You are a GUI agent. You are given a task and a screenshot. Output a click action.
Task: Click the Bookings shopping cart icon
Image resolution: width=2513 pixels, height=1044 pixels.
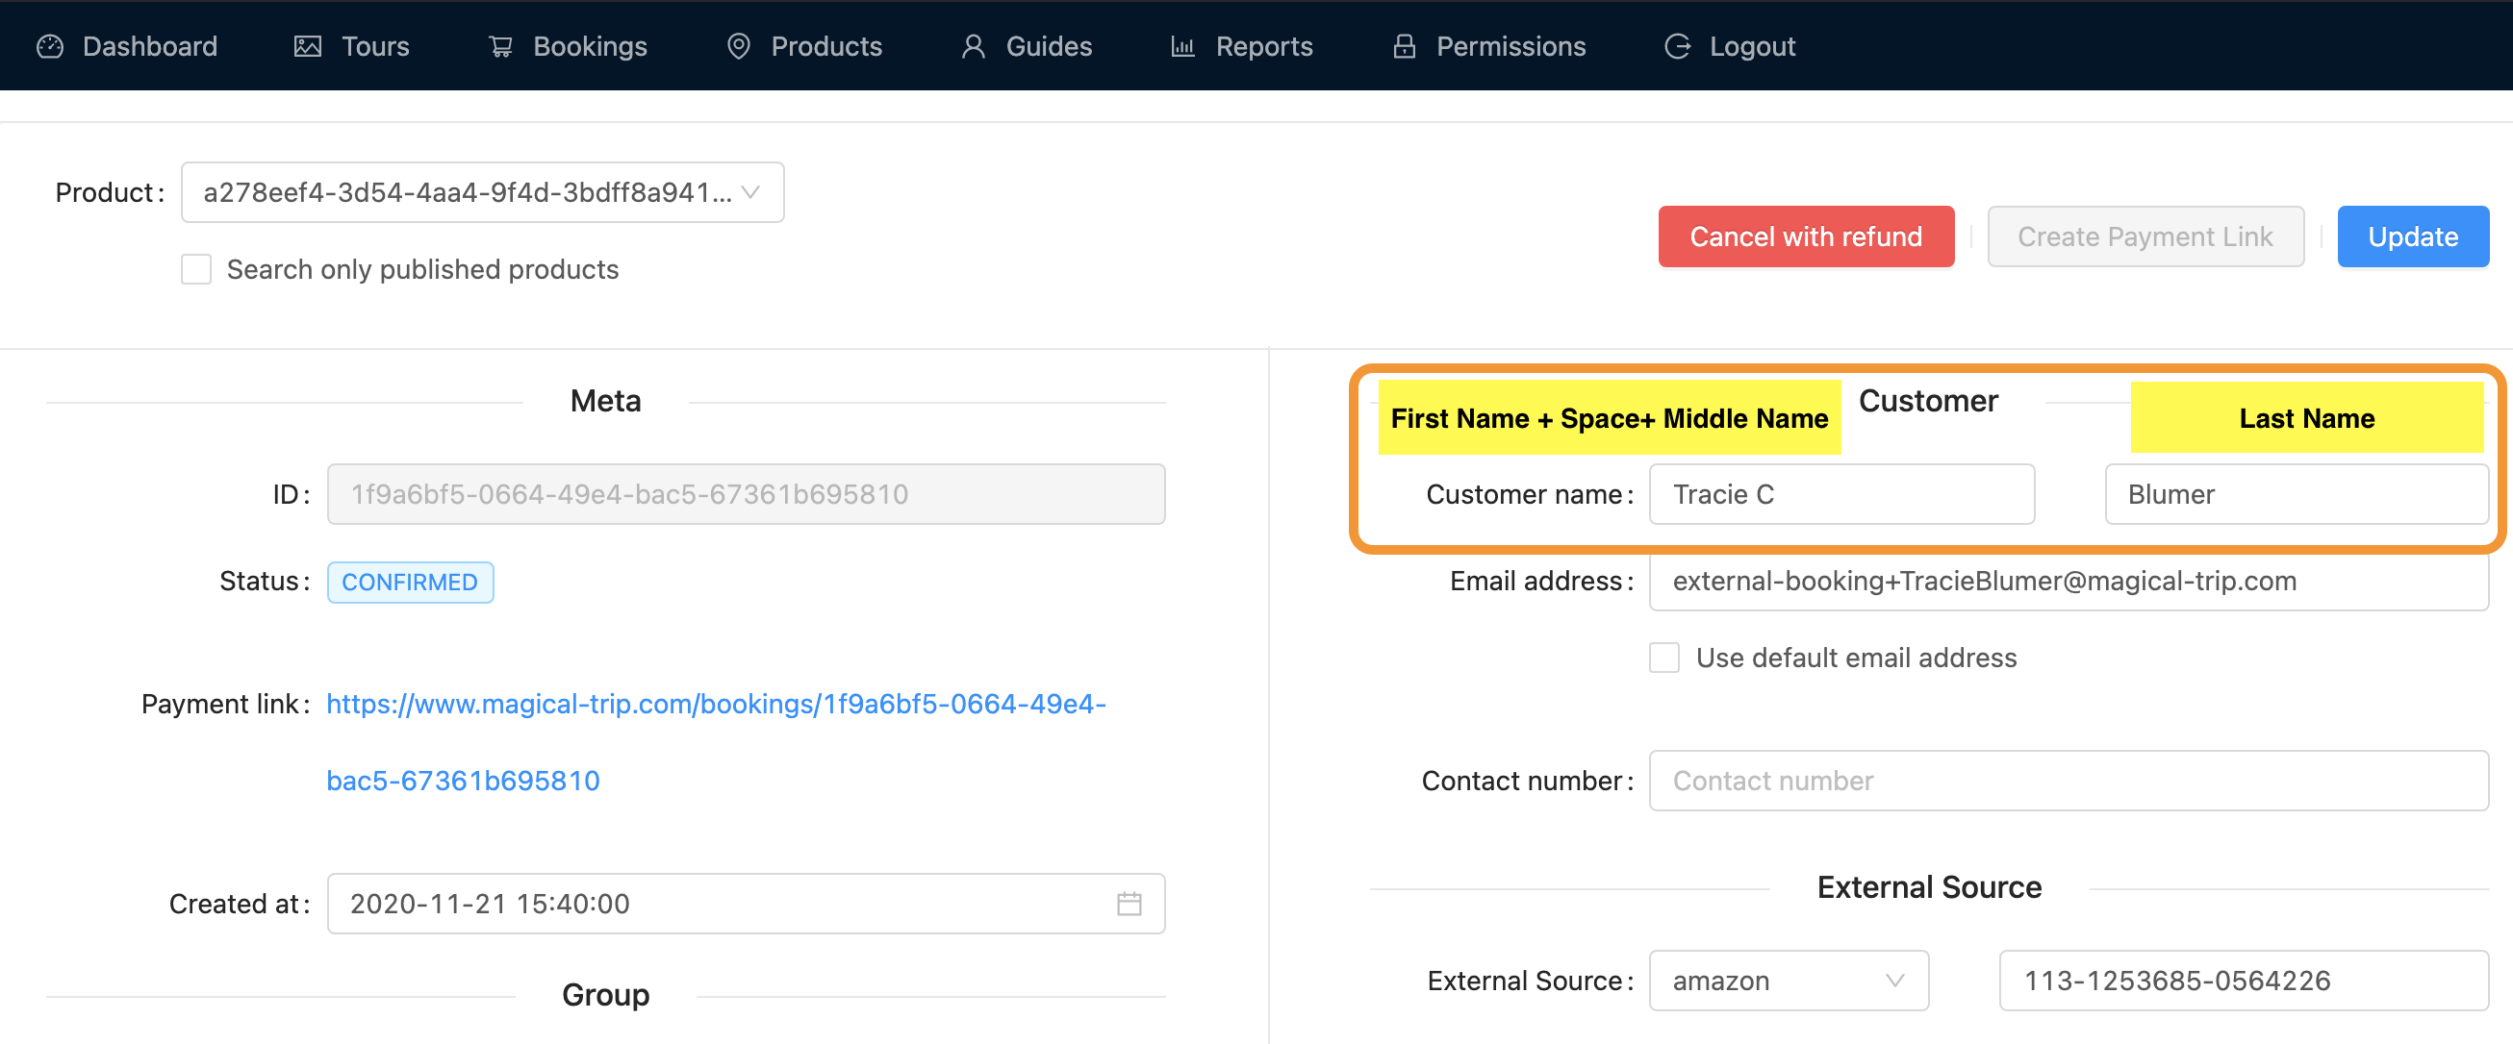(x=500, y=46)
